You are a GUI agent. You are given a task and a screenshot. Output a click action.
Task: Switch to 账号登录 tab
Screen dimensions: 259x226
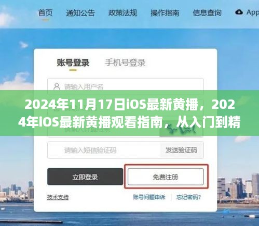click(x=73, y=62)
